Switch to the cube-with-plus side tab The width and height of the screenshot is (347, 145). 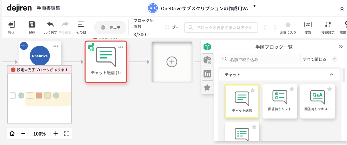(x=207, y=60)
